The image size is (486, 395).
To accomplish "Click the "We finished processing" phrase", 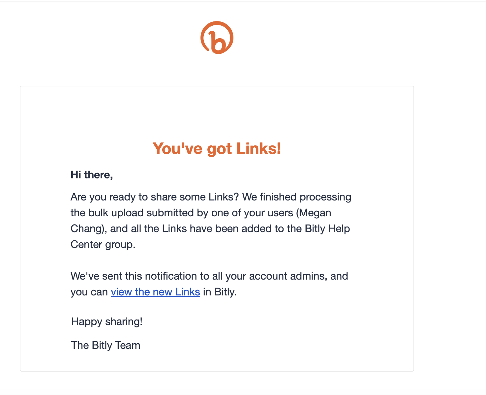I will pyautogui.click(x=296, y=197).
